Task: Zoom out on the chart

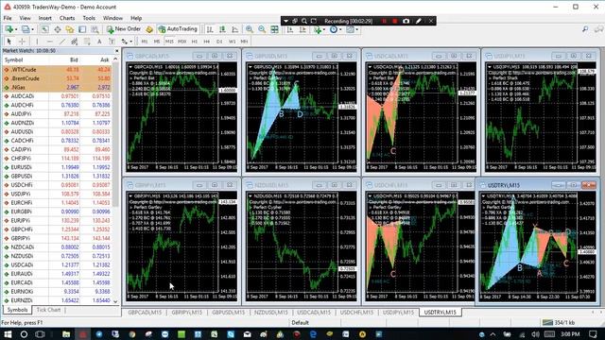Action: point(262,29)
